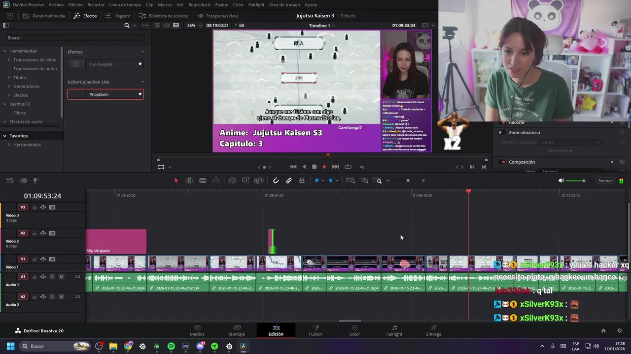Click timeline zoom out minus icon

388,180
